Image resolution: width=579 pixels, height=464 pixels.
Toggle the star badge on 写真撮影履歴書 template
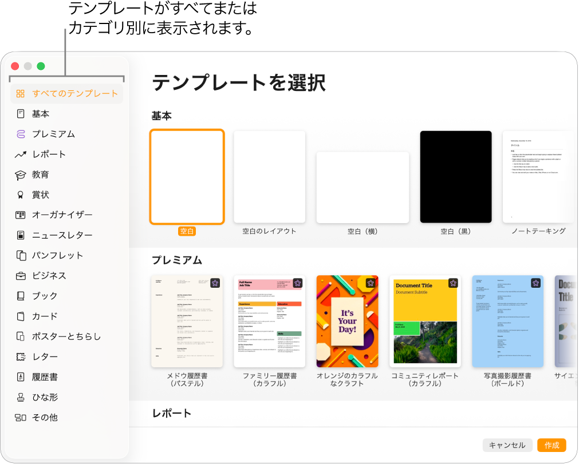click(535, 283)
